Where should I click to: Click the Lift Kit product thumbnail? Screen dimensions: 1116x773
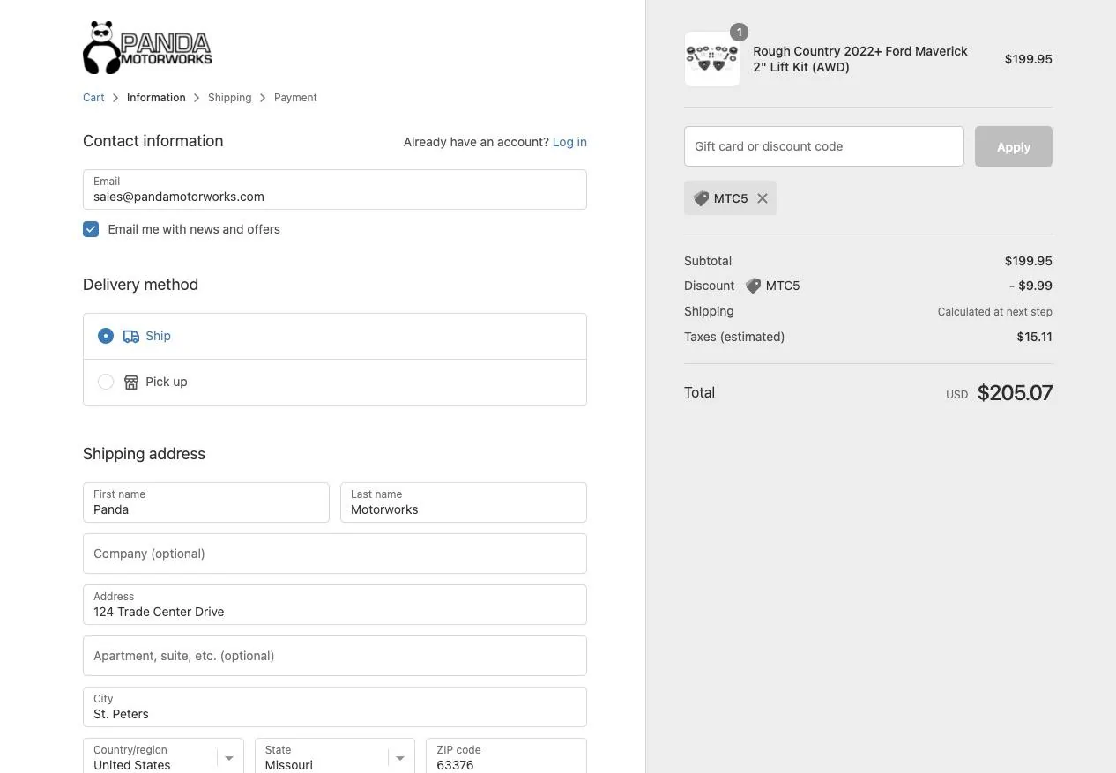tap(712, 59)
